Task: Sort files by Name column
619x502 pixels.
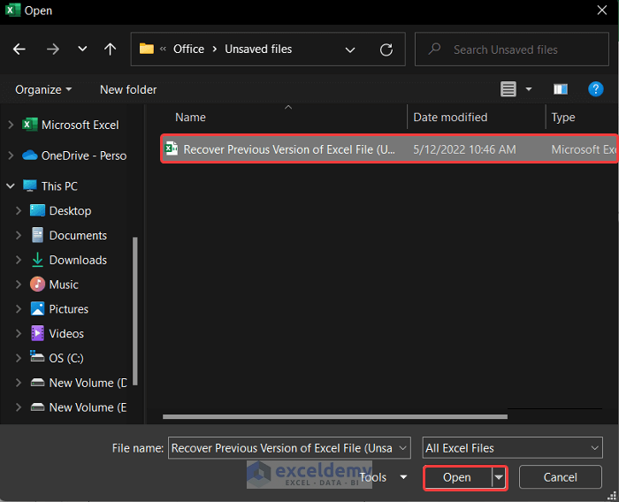Action: tap(190, 118)
